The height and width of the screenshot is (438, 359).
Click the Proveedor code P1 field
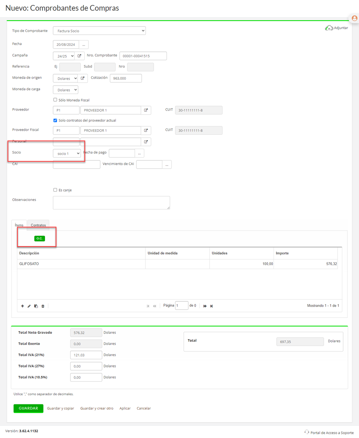coord(66,110)
